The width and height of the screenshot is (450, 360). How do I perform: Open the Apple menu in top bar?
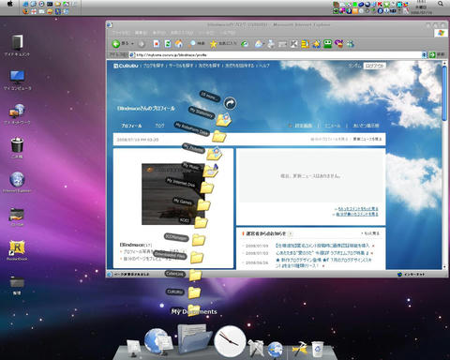(10, 4)
